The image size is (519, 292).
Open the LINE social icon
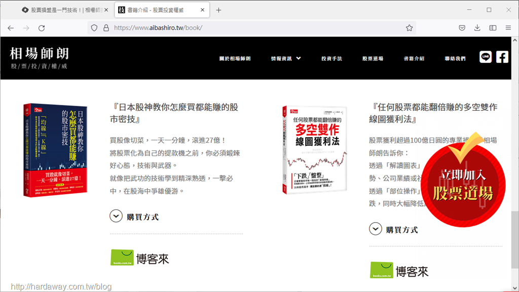(486, 57)
